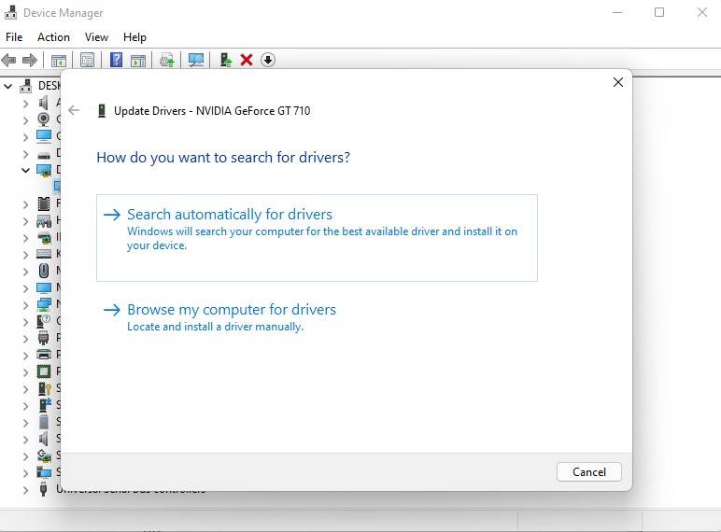Open the Action menu
The width and height of the screenshot is (721, 532).
pos(53,37)
